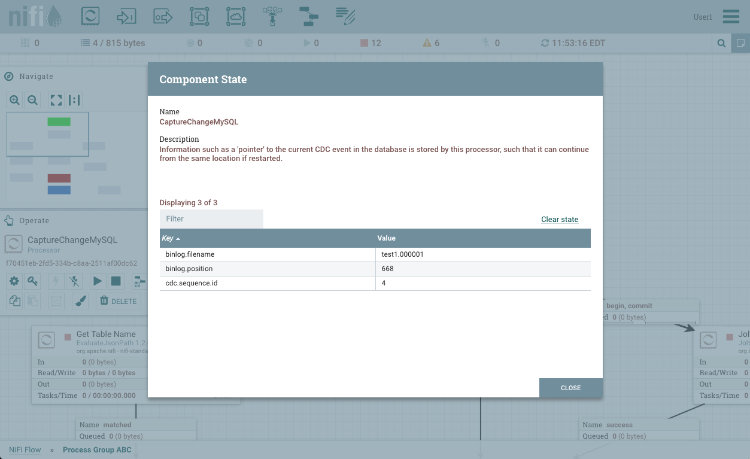This screenshot has width=750, height=459.
Task: Open the global hamburger menu
Action: pos(730,16)
